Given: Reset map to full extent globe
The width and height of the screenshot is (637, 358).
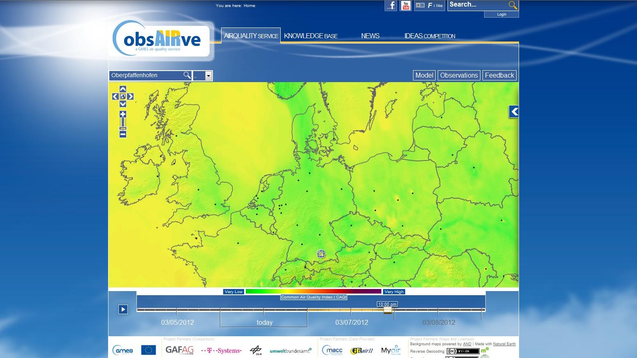Looking at the screenshot, I should pyautogui.click(x=122, y=96).
